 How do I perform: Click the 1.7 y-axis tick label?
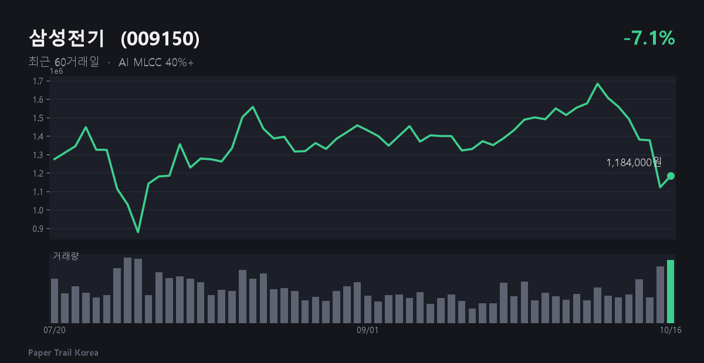coord(39,81)
